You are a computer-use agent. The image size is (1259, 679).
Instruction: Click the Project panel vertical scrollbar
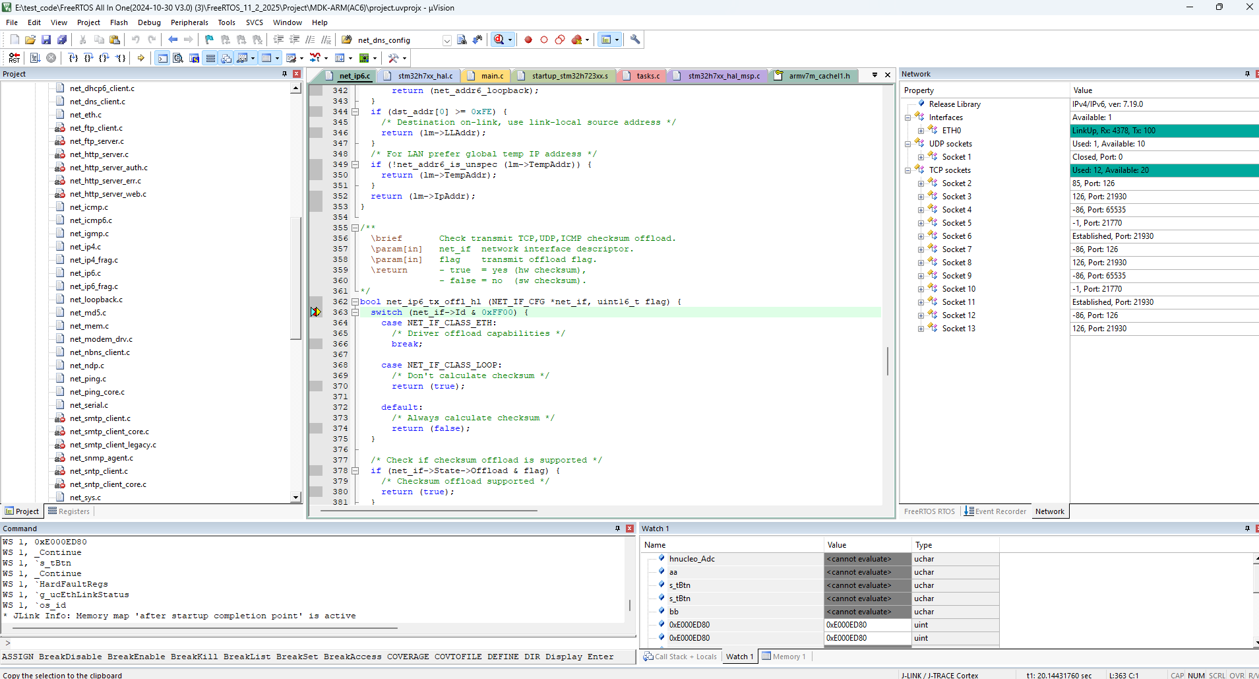[295, 277]
